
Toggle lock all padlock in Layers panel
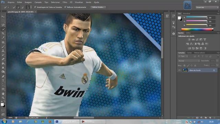pos(195,65)
